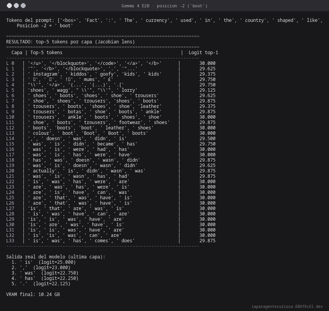329x311 pixels.
Task: Click the 'Logit top-1' column header
Action: (x=203, y=53)
